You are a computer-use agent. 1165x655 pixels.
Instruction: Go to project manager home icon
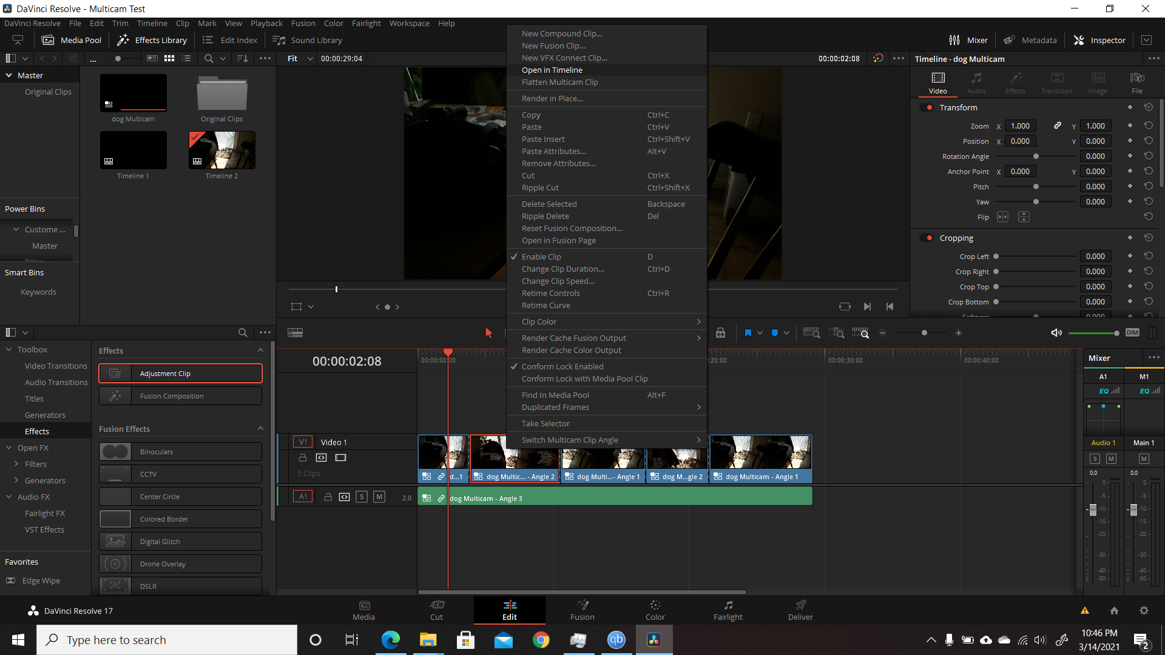1114,611
